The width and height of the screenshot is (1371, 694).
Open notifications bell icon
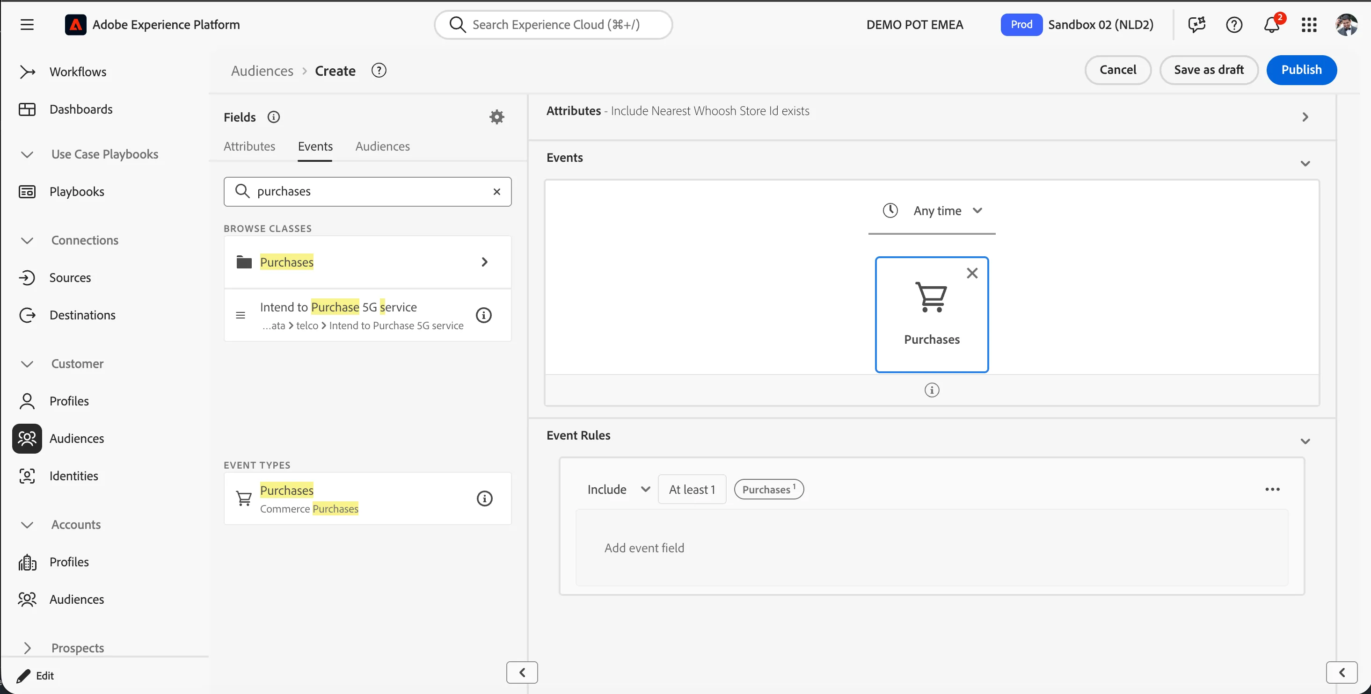(1271, 24)
